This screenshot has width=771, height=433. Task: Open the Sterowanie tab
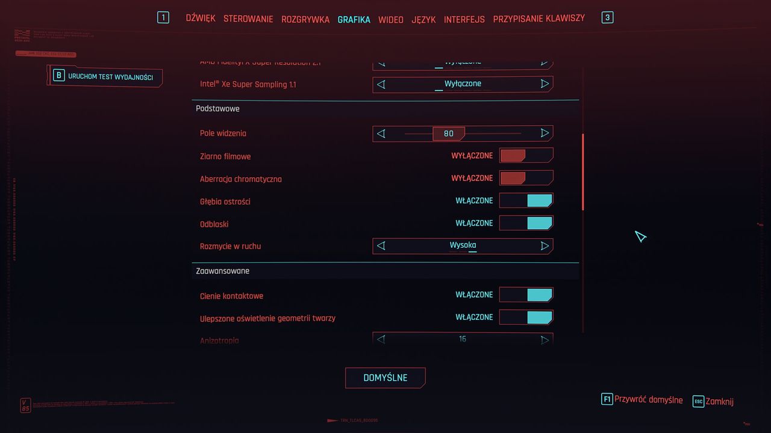248,19
